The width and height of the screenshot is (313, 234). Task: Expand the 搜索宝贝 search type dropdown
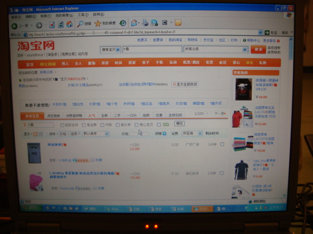(118, 49)
